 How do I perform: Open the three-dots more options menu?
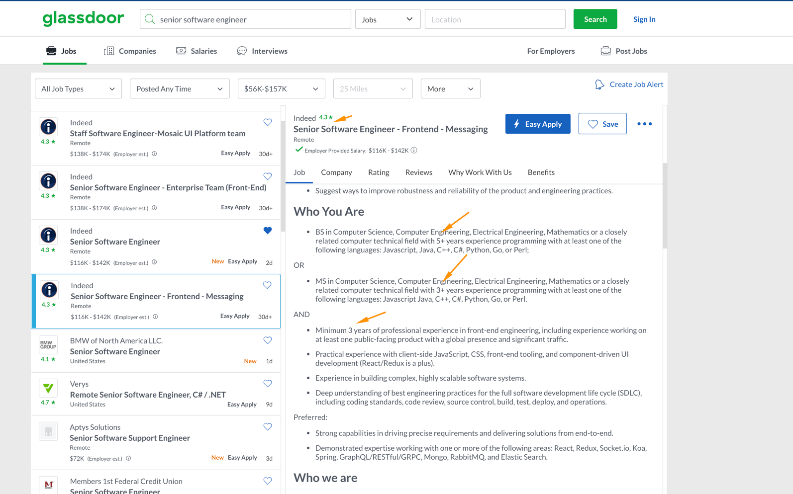pos(644,124)
